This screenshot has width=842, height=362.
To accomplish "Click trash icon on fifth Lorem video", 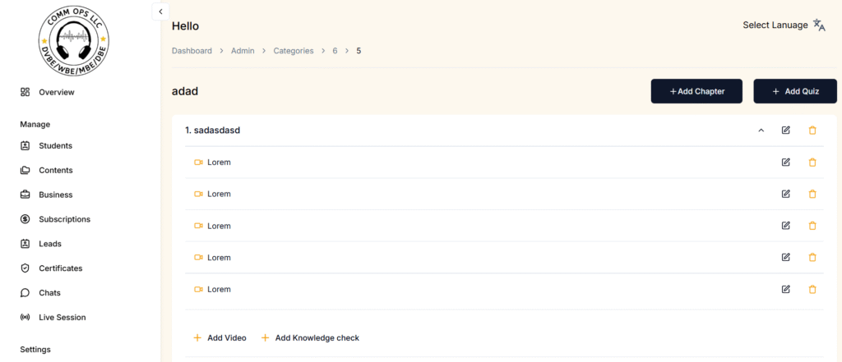I will click(x=812, y=289).
